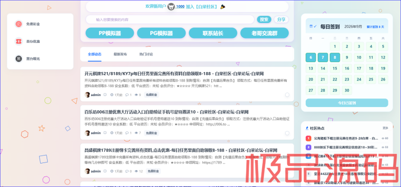Switch to the 最新发布 tab
Image resolution: width=401 pixels, height=187 pixels.
(x=120, y=54)
